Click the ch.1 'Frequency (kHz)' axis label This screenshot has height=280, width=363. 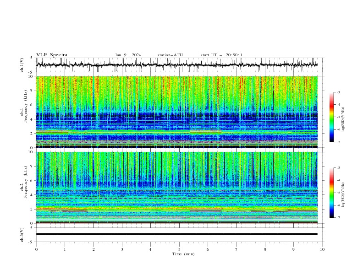25,107
